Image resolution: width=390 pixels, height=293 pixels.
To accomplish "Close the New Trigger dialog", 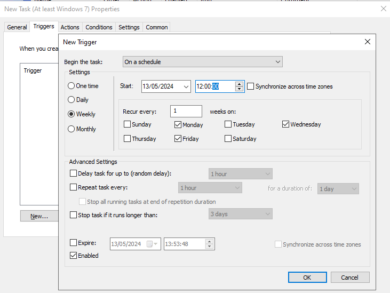I will tap(367, 42).
